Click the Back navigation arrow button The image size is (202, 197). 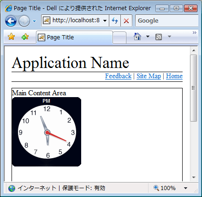point(11,21)
